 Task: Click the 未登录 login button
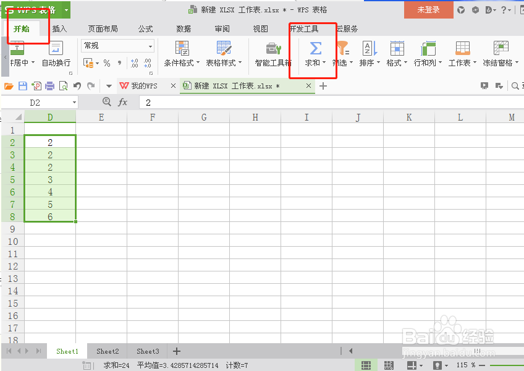pos(428,11)
